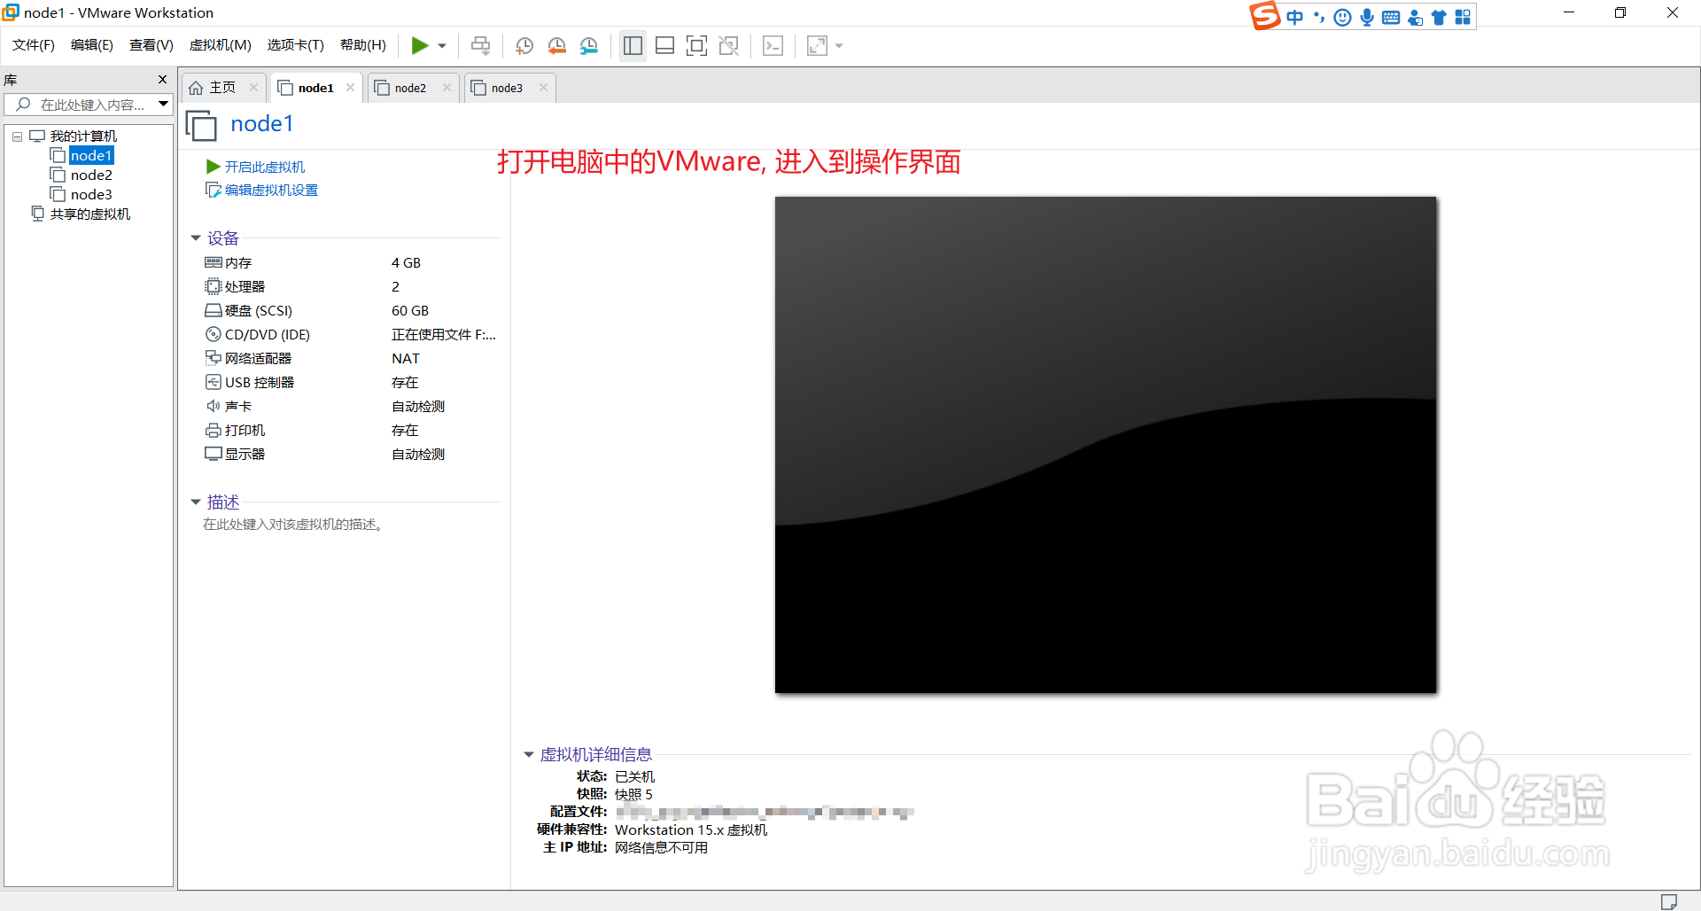The height and width of the screenshot is (911, 1701).
Task: Click the Revert Snapshot toolbar icon
Action: (556, 45)
